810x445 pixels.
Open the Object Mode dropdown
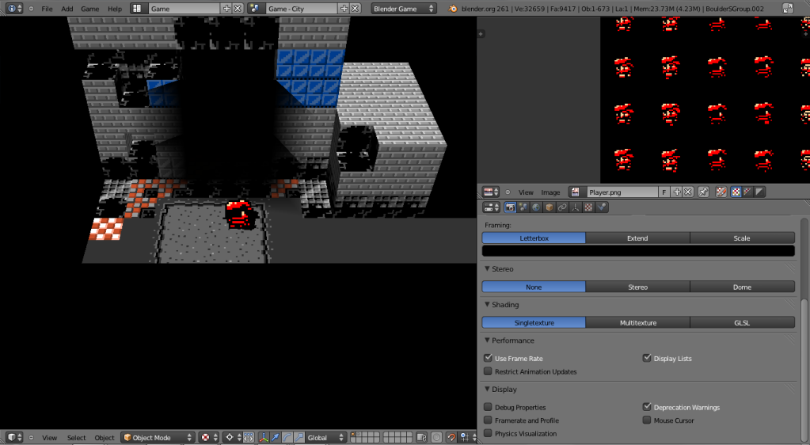coord(158,437)
